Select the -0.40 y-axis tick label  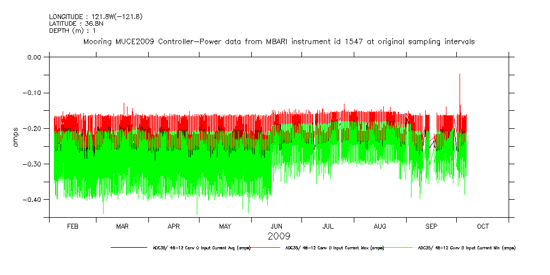[x=33, y=200]
